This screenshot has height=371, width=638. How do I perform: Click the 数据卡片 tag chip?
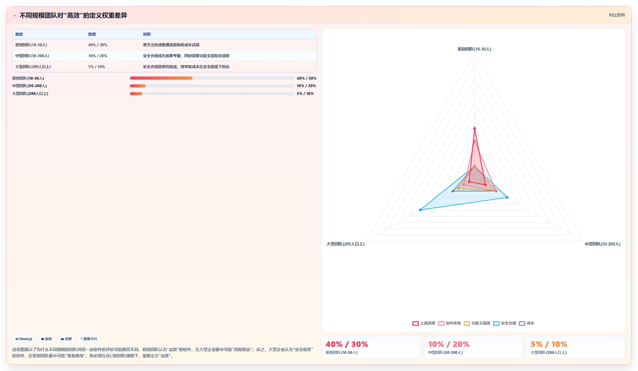pos(89,339)
